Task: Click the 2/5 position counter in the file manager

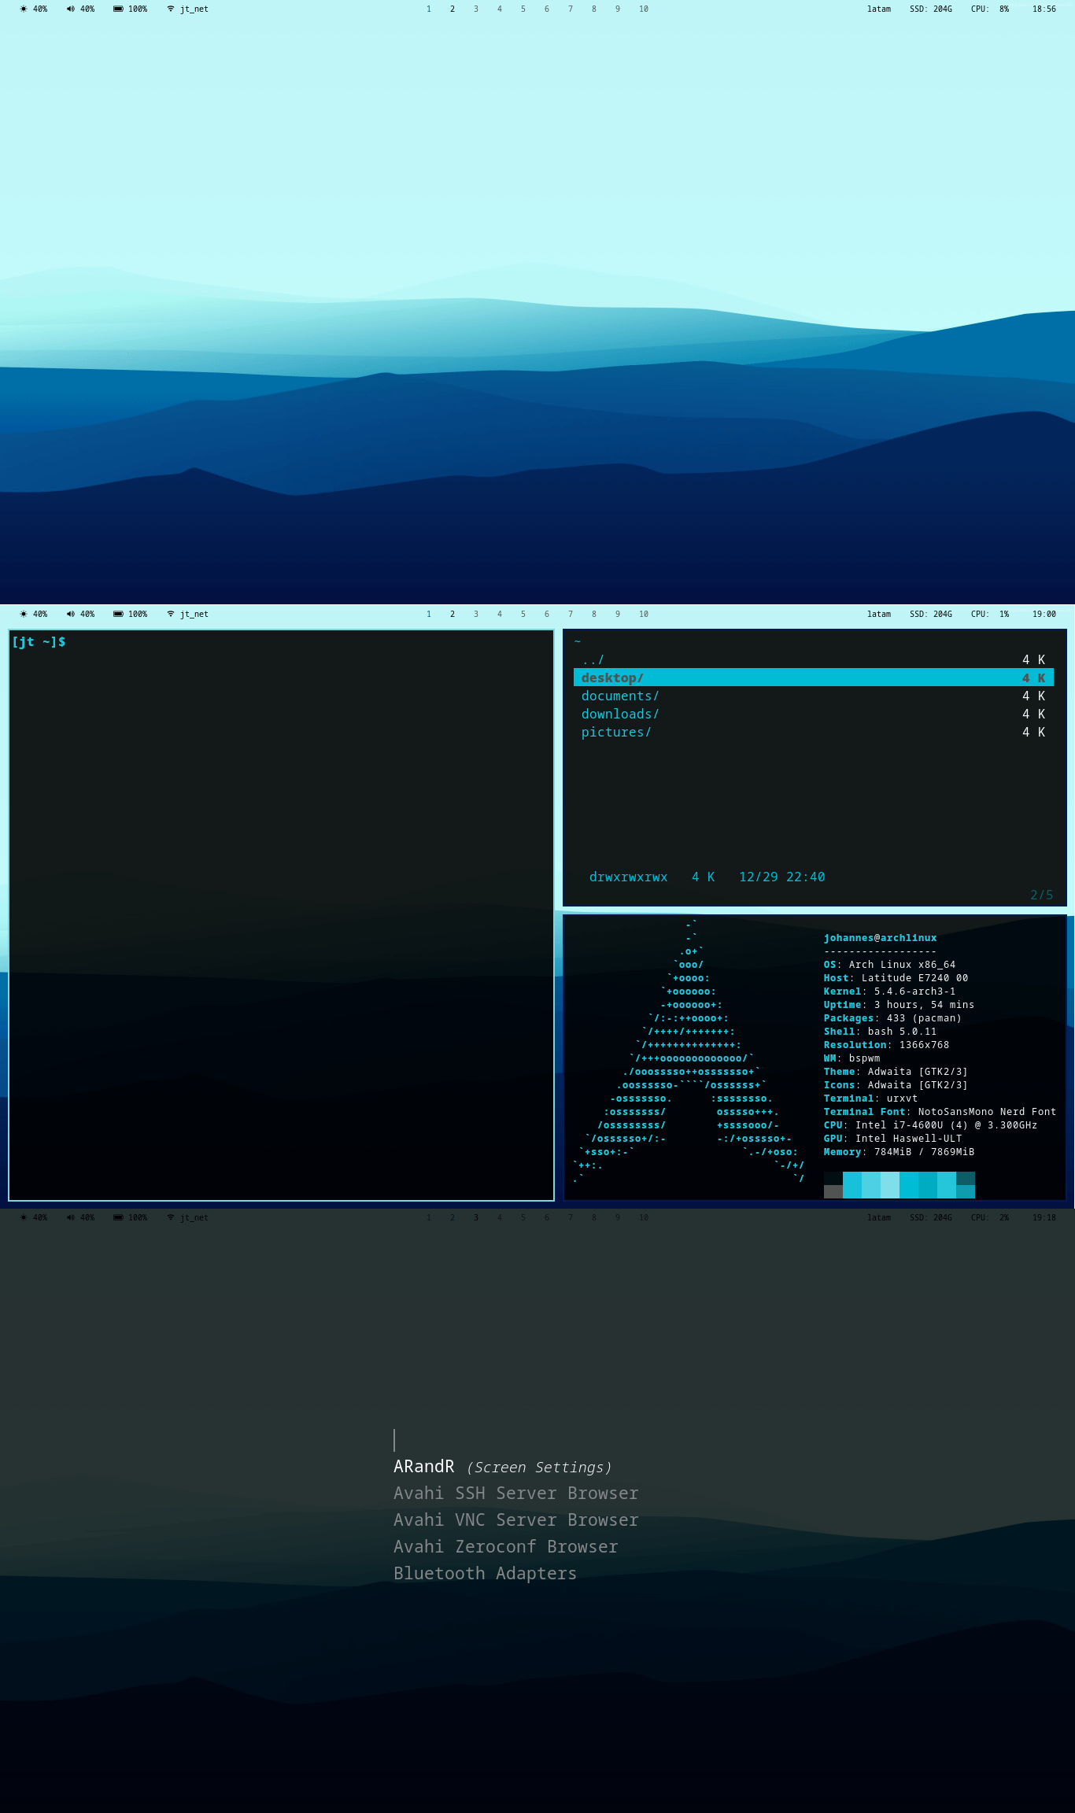Action: [x=1042, y=895]
